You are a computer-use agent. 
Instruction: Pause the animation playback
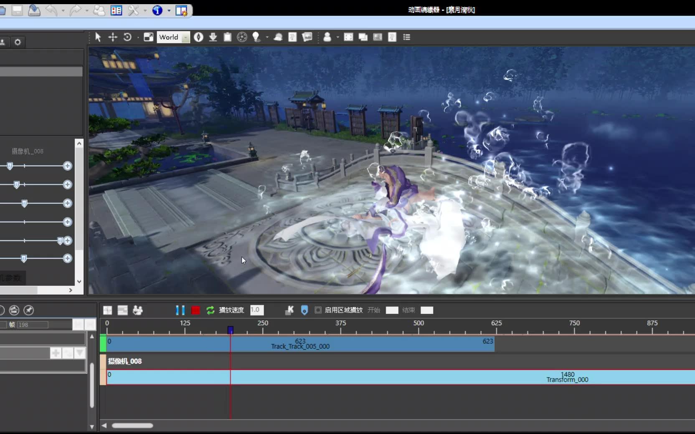coord(180,310)
